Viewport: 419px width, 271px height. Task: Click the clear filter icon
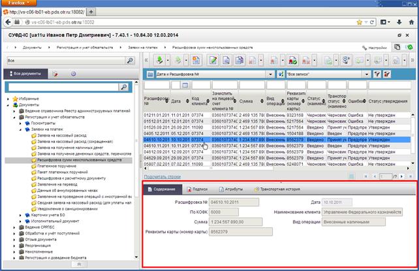(386, 74)
